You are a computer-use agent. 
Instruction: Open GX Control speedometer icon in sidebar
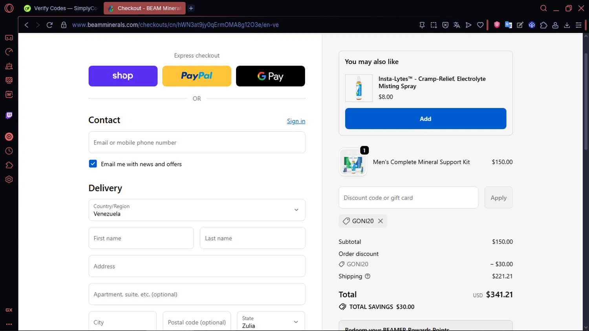(9, 52)
